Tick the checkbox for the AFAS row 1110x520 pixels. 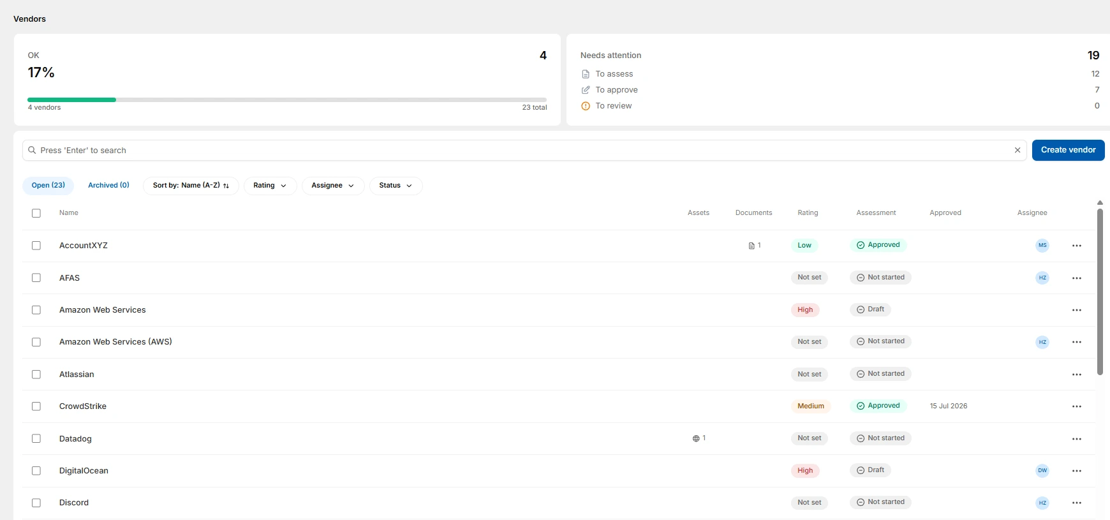pos(36,278)
